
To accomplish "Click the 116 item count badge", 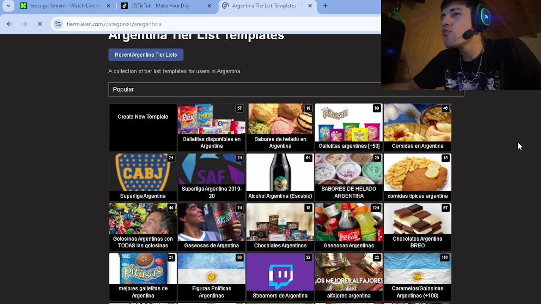I will pyautogui.click(x=445, y=258).
